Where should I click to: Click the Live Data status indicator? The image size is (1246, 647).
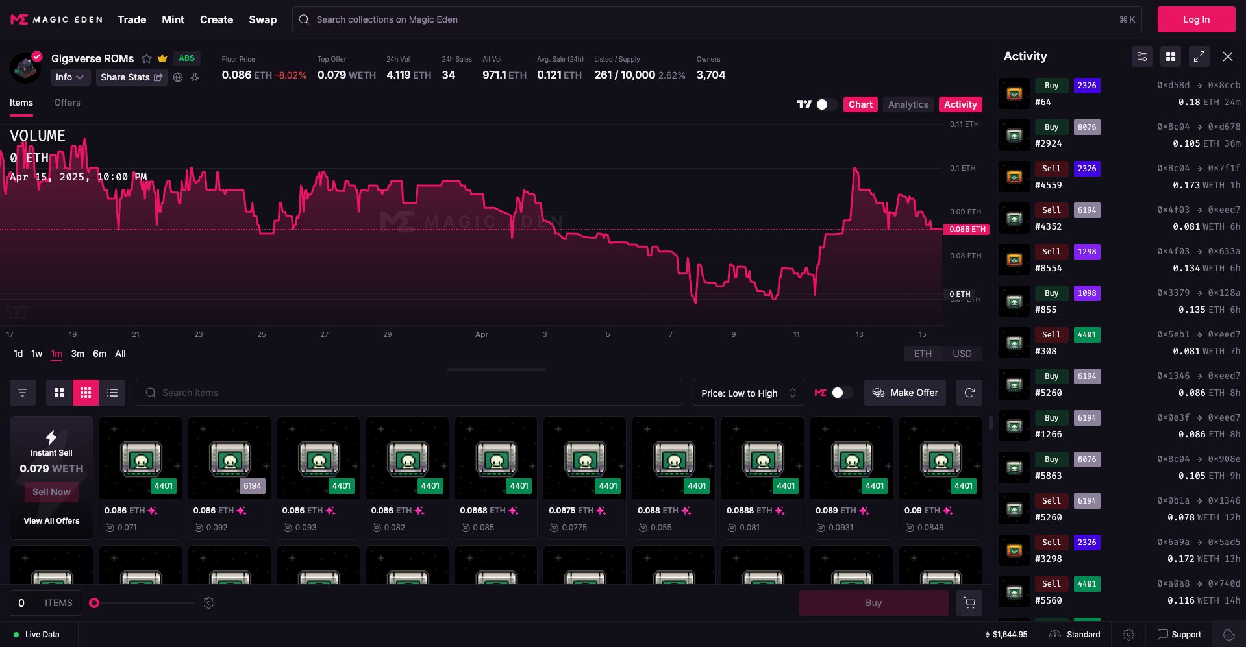pos(36,635)
